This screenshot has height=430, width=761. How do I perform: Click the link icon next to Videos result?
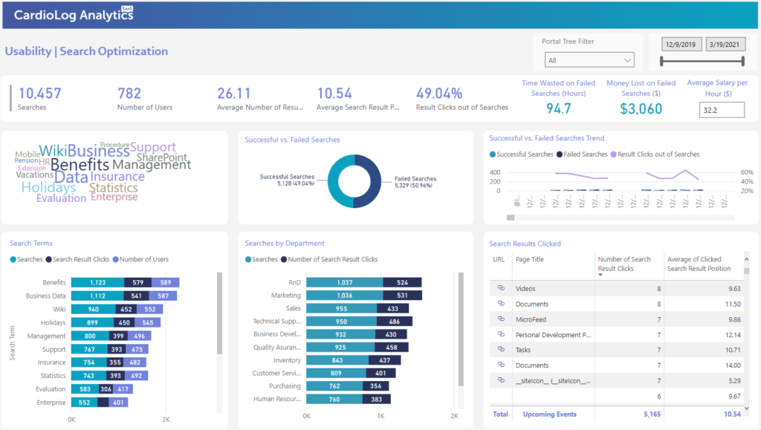click(501, 288)
